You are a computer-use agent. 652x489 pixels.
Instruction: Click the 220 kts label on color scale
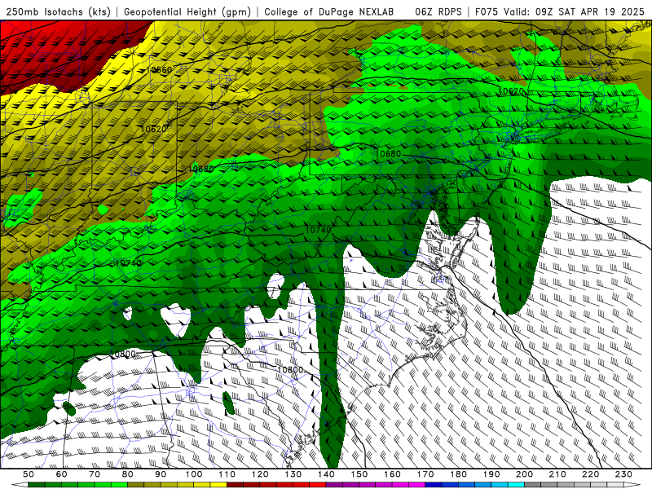click(x=591, y=474)
